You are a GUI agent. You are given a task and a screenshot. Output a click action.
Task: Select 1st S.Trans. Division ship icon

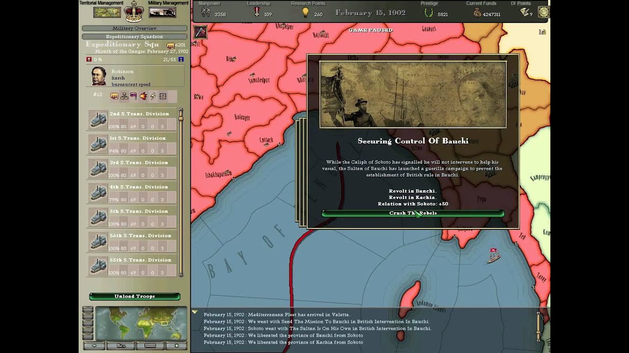tap(98, 144)
